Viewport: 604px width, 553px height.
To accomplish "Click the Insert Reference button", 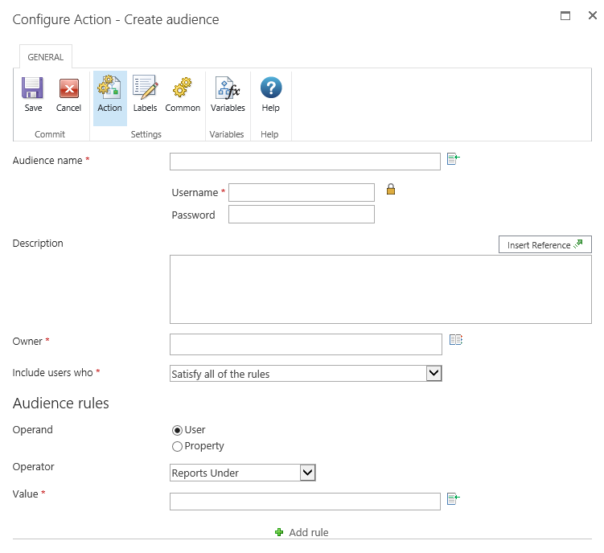I will 544,245.
